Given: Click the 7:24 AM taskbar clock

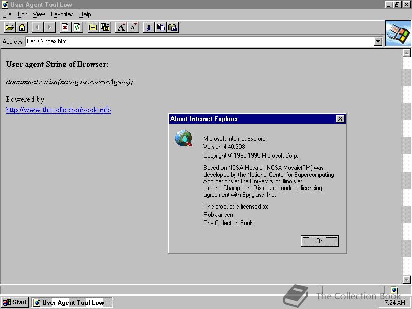Looking at the screenshot, I should [395, 303].
